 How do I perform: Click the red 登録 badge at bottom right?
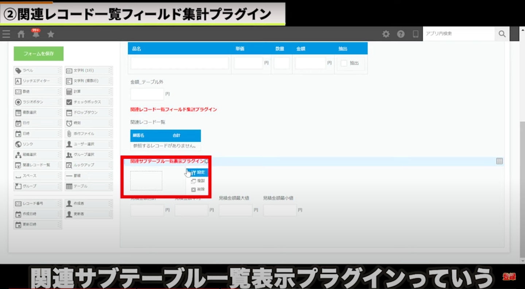[x=509, y=277]
